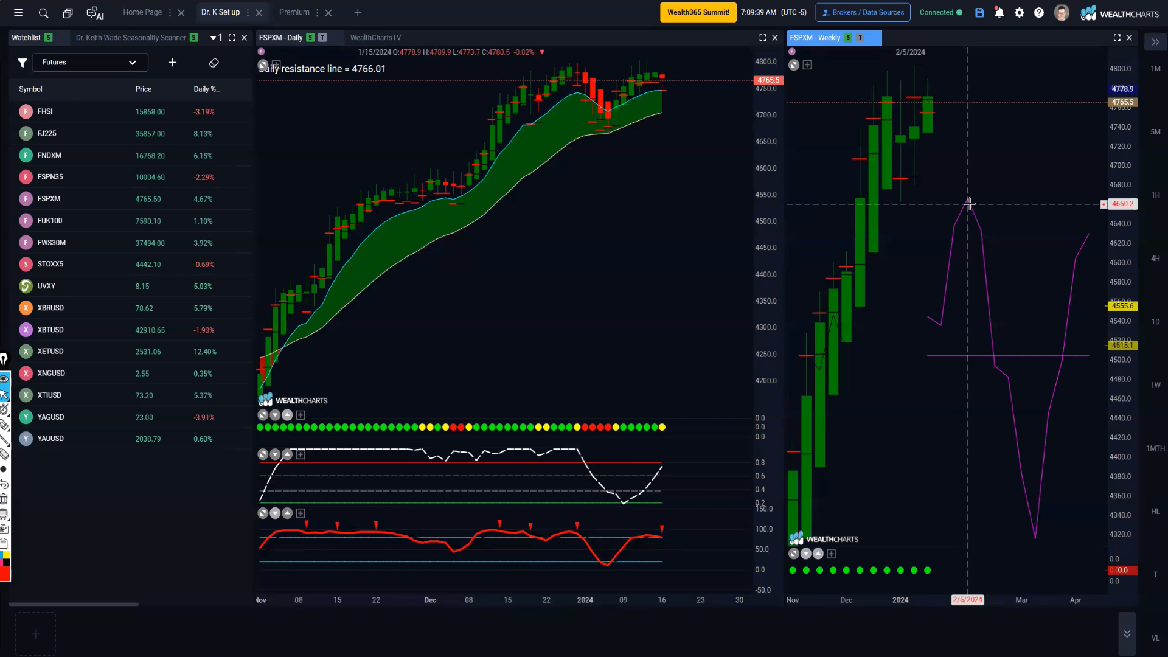This screenshot has width=1168, height=657.
Task: Open the clipboard notes tool
Action: [4, 543]
